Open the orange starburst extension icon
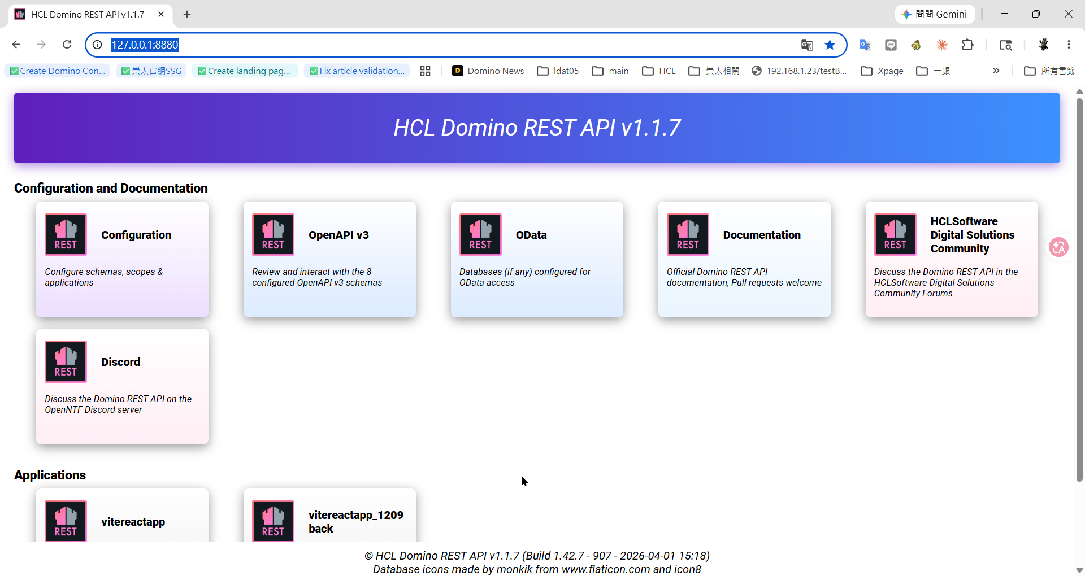 point(941,45)
